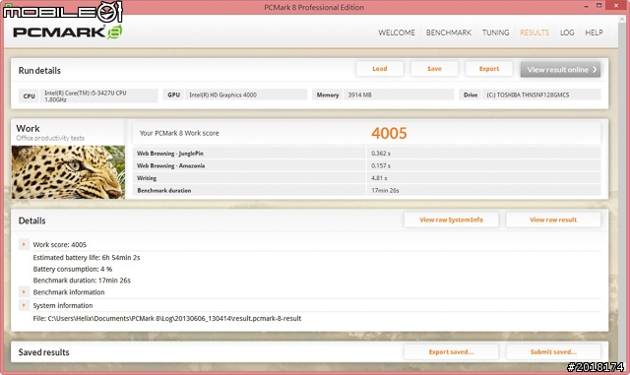Click the Save result button
The height and width of the screenshot is (375, 630).
[x=434, y=69]
